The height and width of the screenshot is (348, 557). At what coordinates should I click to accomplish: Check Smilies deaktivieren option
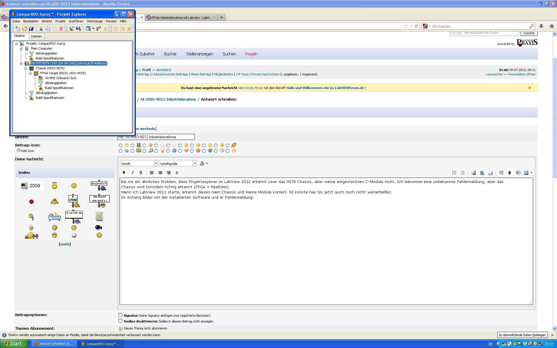(120, 321)
